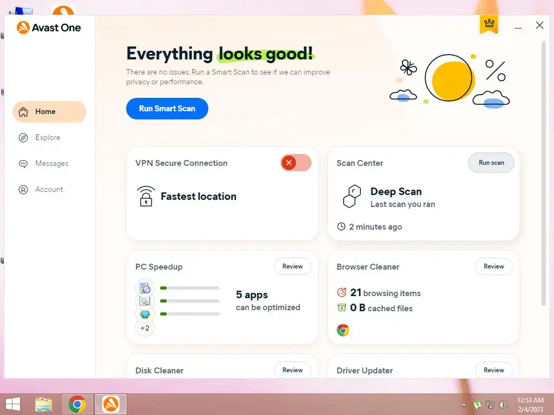The height and width of the screenshot is (415, 554).
Task: Click the Browser Cleaner heading
Action: pyautogui.click(x=368, y=267)
